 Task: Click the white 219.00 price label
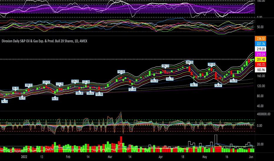260,49
